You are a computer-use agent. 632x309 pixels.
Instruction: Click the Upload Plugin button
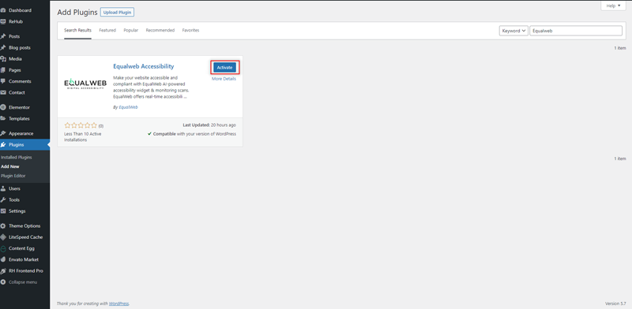pos(117,13)
